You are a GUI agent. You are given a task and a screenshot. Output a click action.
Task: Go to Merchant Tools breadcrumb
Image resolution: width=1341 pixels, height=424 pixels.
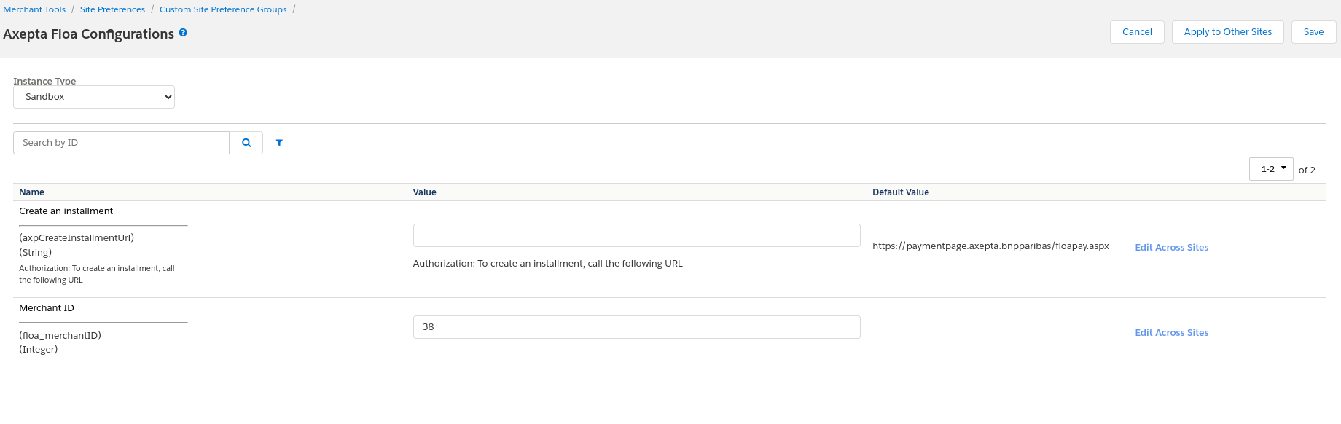tap(34, 9)
